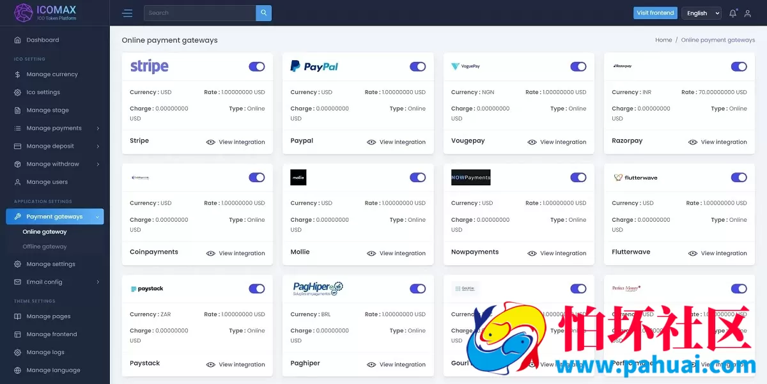Screen dimensions: 767x384
Task: Click the flutterwave logo image
Action: (635, 178)
